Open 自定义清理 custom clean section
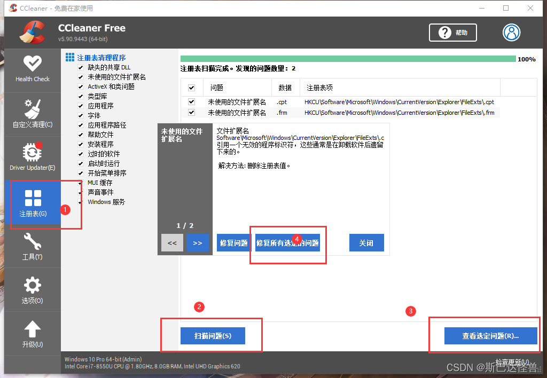 (x=33, y=114)
